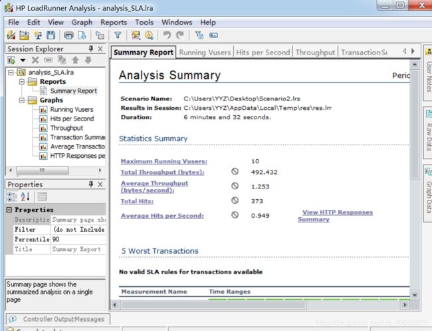Switch to the Running Vusers tab

coord(205,53)
